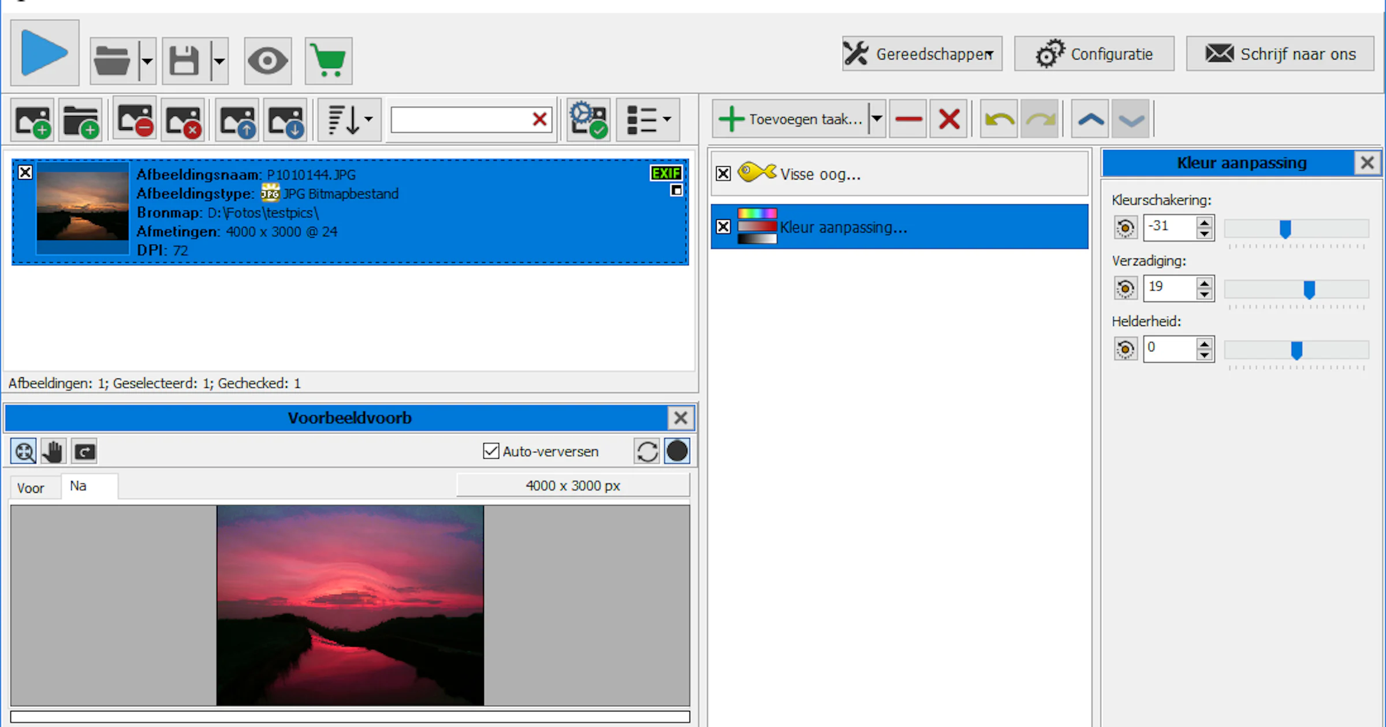This screenshot has width=1386, height=727.
Task: Expand the Toevoegen taak dropdown arrow
Action: coord(877,119)
